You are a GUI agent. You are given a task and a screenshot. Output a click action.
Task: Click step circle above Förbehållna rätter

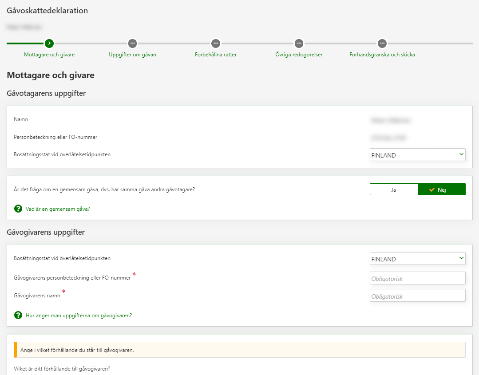point(216,43)
